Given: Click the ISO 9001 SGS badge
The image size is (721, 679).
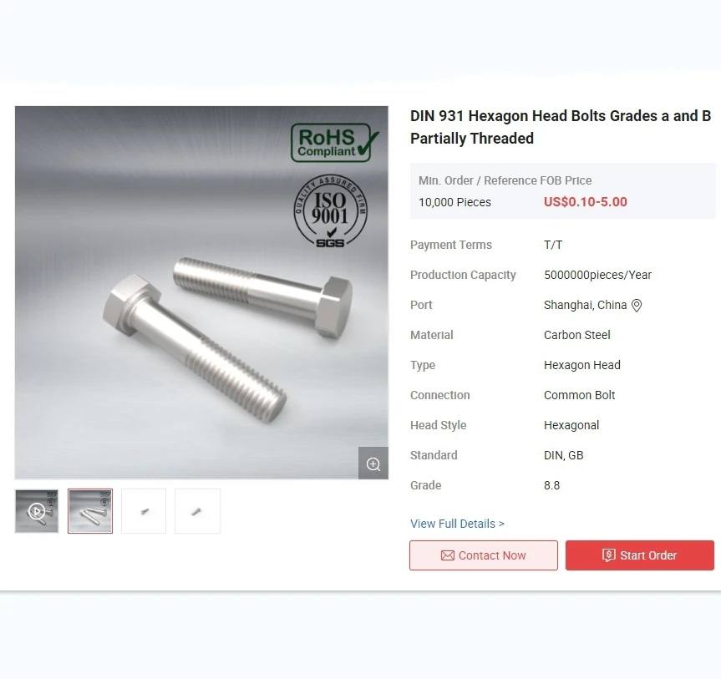Looking at the screenshot, I should 330,211.
